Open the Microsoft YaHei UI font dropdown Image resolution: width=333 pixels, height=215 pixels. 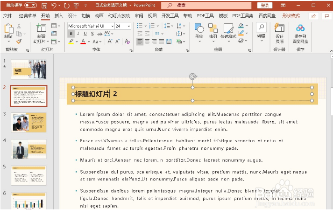point(112,26)
